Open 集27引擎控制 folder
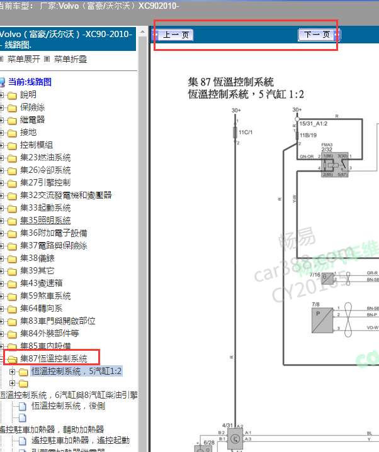Screen dimensions: 379x452 pyautogui.click(x=45, y=182)
